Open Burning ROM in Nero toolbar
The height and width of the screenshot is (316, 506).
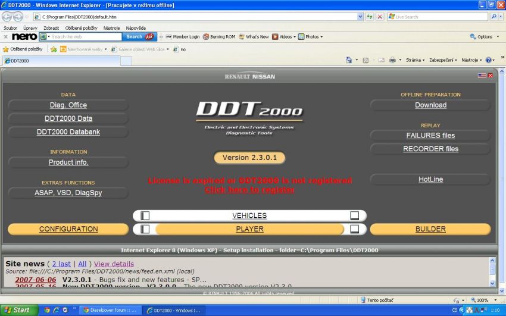219,37
